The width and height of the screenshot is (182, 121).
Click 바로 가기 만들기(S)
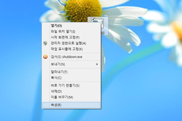tap(71, 85)
